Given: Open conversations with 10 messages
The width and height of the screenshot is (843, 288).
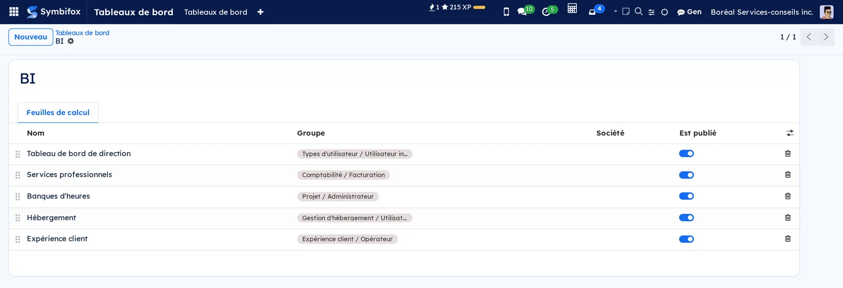Looking at the screenshot, I should [x=525, y=11].
